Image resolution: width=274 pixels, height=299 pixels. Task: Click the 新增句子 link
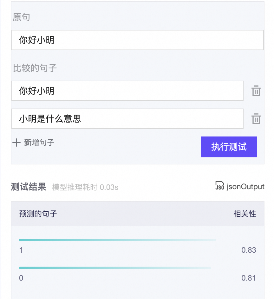(39, 143)
